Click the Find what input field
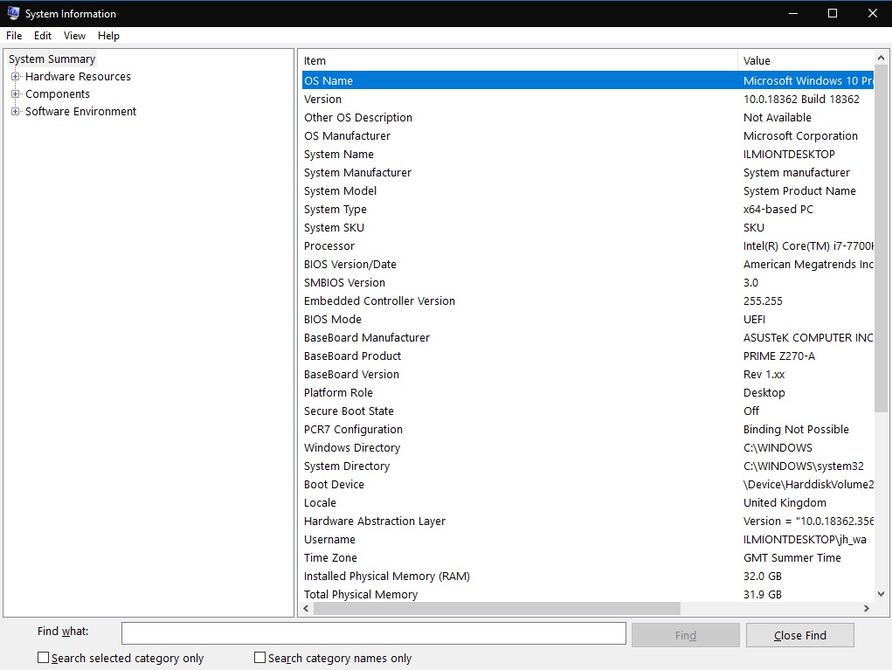The width and height of the screenshot is (892, 670). click(374, 633)
